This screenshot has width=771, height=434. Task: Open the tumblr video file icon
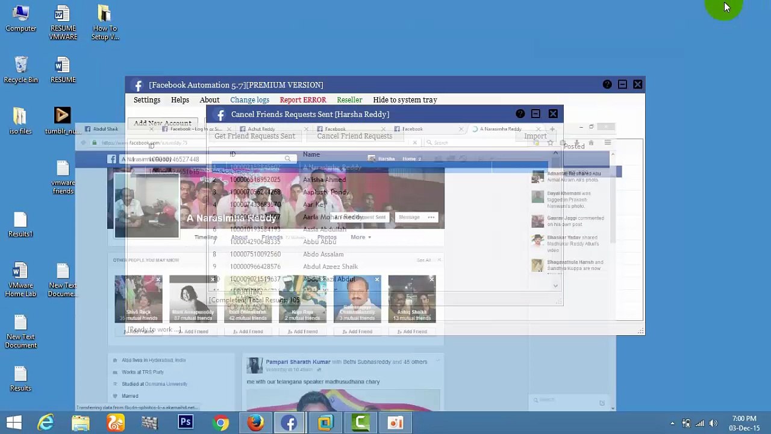click(63, 121)
